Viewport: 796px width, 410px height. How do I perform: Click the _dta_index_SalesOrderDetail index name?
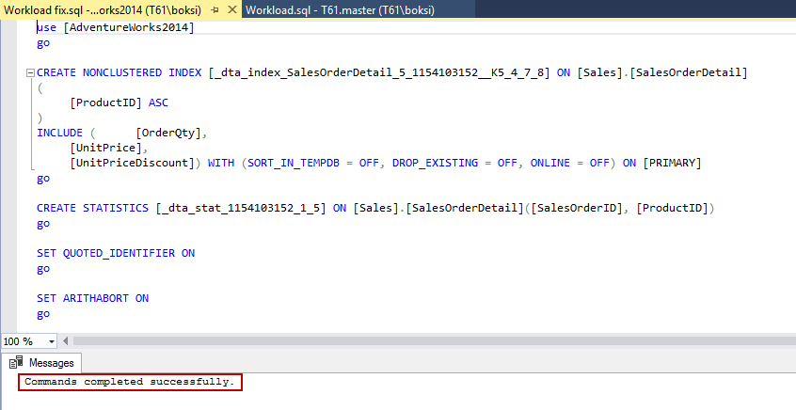379,72
